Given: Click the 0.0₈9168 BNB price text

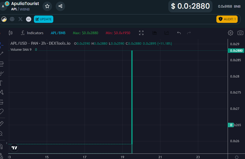Looking at the screenshot, I should [x=229, y=6].
